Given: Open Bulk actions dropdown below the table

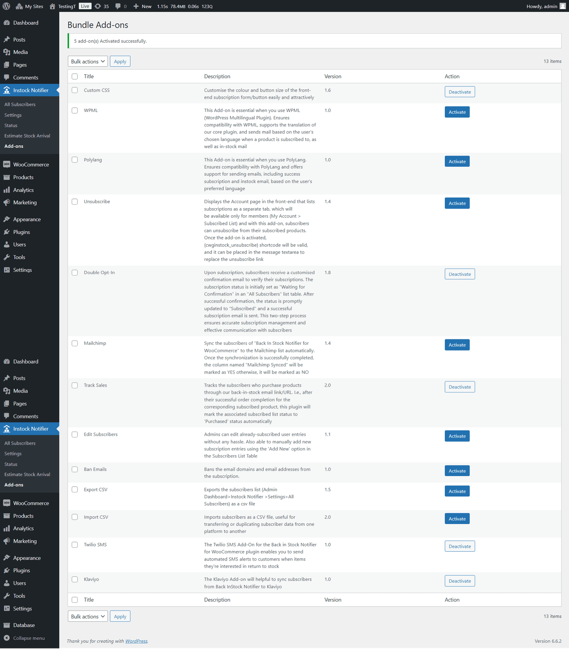Looking at the screenshot, I should click(88, 617).
